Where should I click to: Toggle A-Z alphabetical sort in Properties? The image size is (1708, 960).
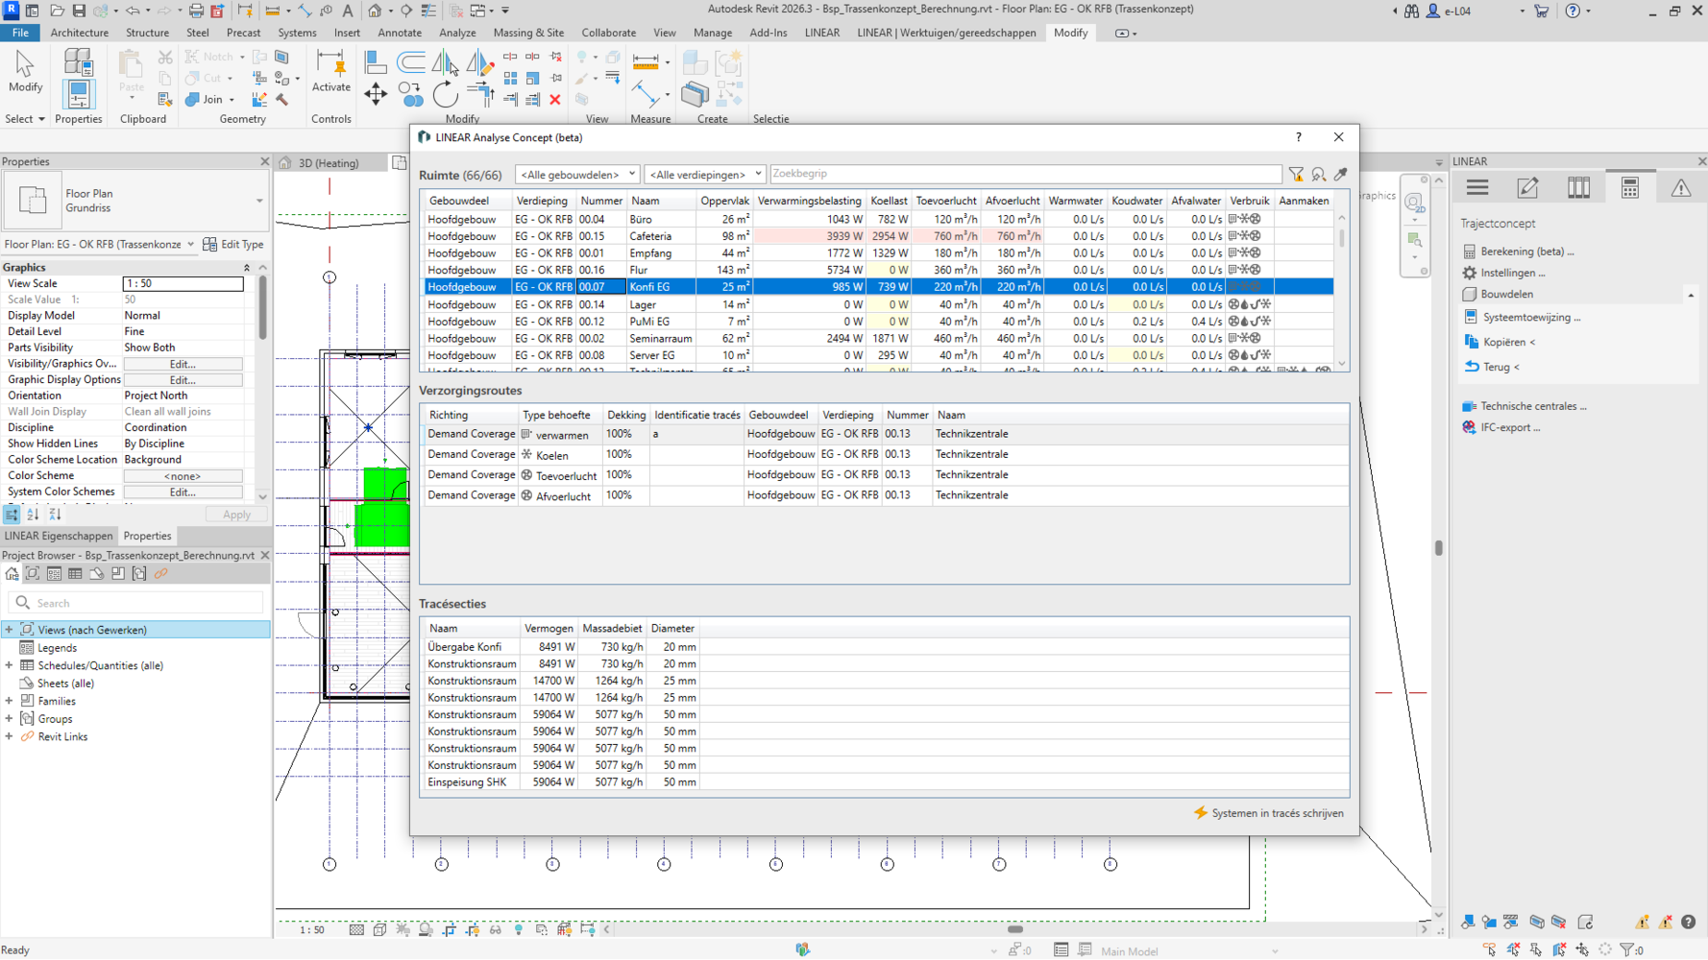click(x=33, y=516)
